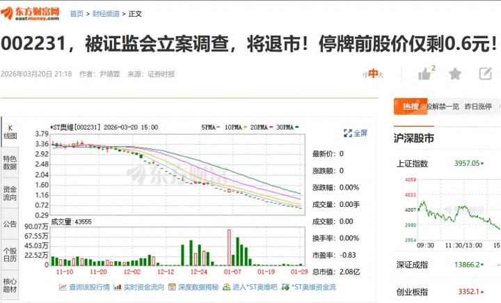
Task: Click the article headline about 002231
Action: pyautogui.click(x=249, y=43)
